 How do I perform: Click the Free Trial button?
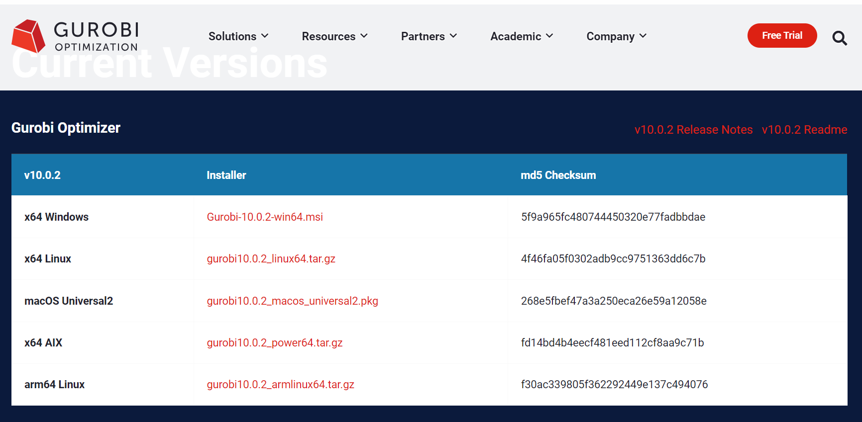(782, 35)
